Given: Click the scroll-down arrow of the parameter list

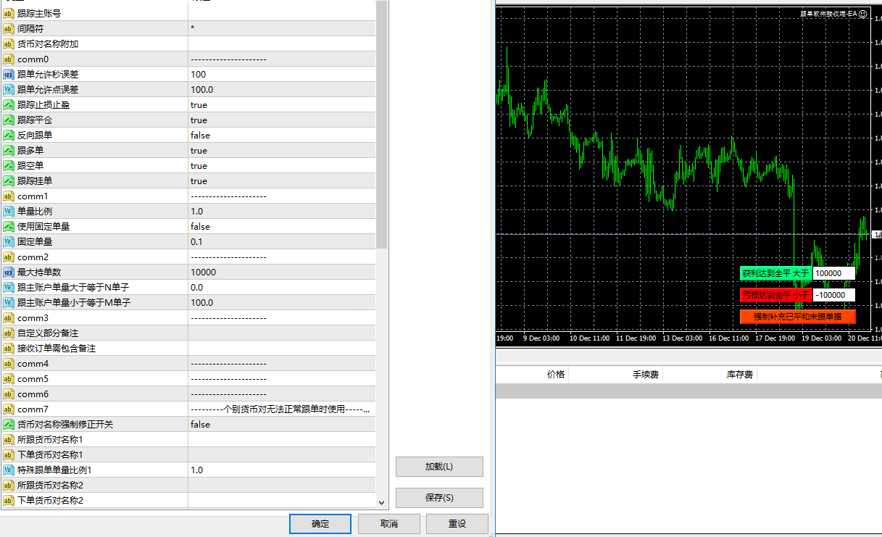Looking at the screenshot, I should click(382, 501).
